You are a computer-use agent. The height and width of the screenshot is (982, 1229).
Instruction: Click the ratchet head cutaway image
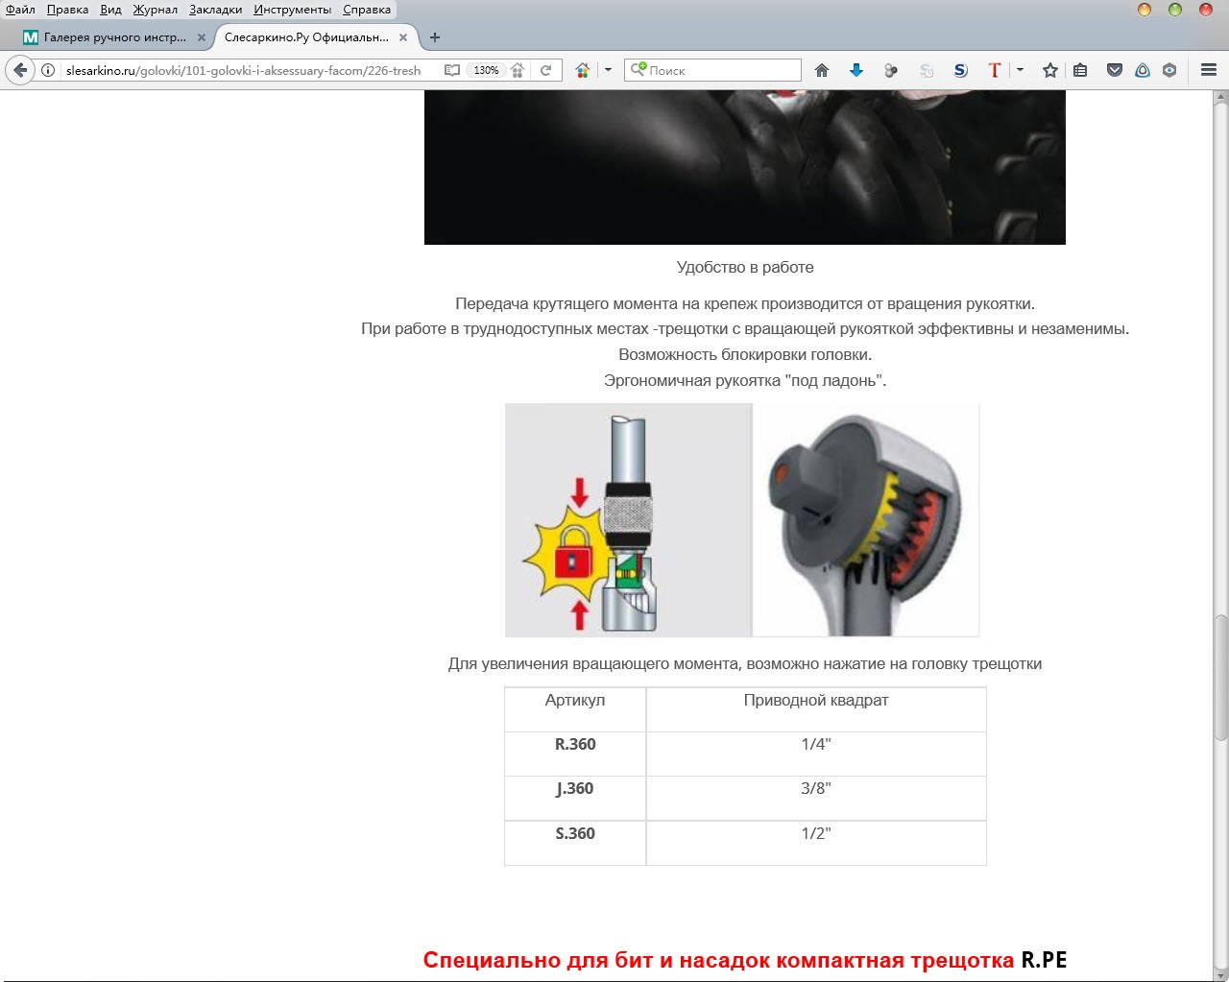coord(866,519)
